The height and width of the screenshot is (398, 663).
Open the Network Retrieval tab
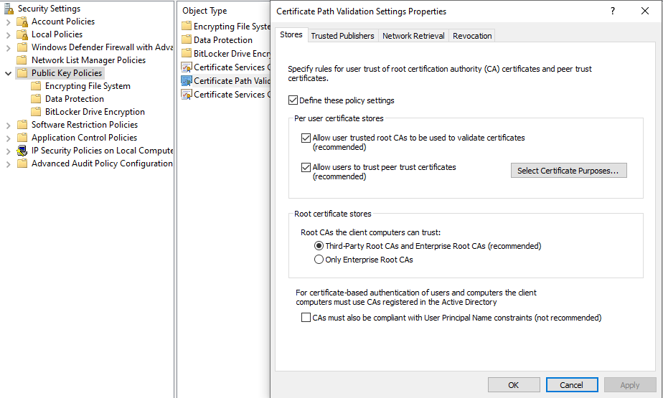413,36
